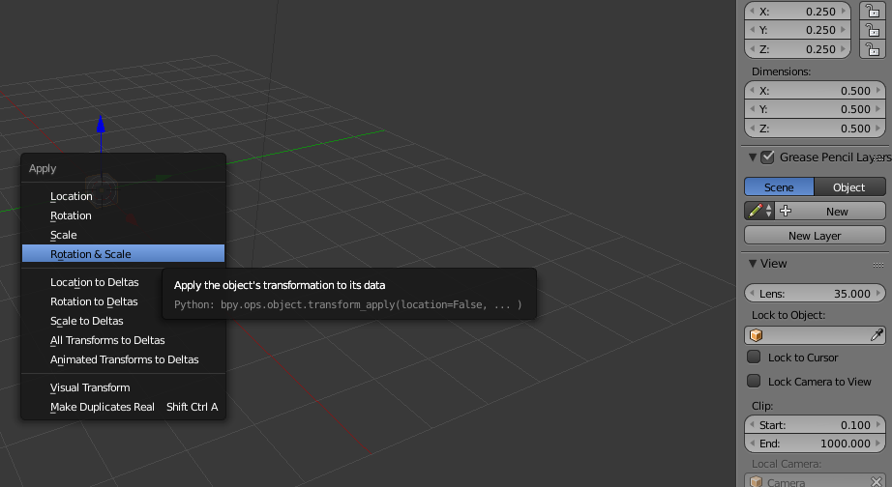Enable Lock to Cursor
The width and height of the screenshot is (892, 487).
[754, 357]
